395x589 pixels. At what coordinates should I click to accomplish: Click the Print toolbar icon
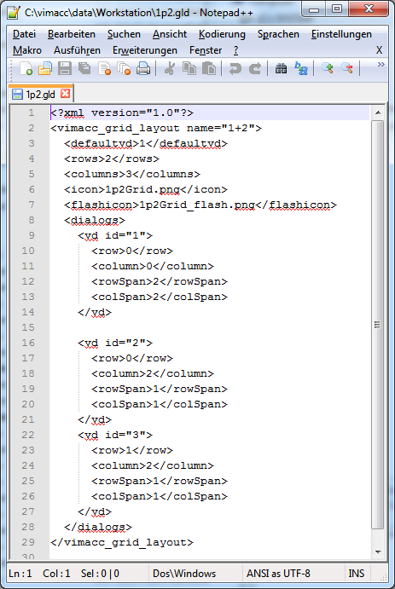pos(143,69)
